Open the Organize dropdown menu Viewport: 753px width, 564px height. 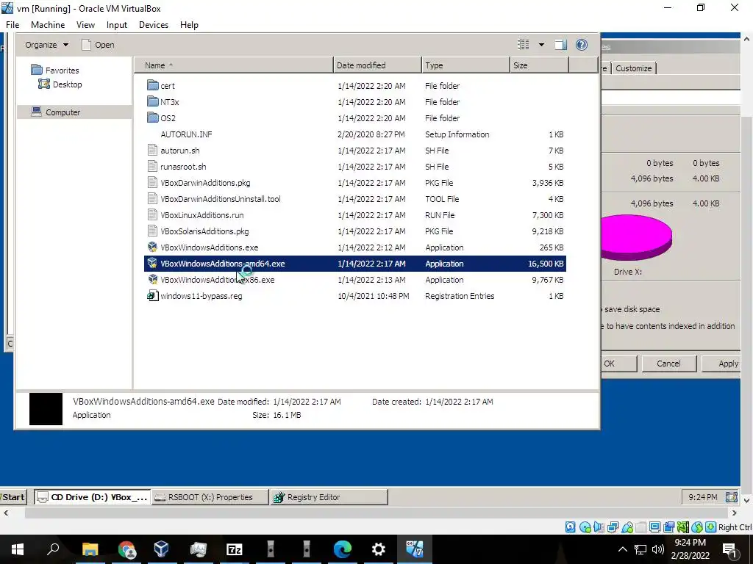tap(46, 45)
